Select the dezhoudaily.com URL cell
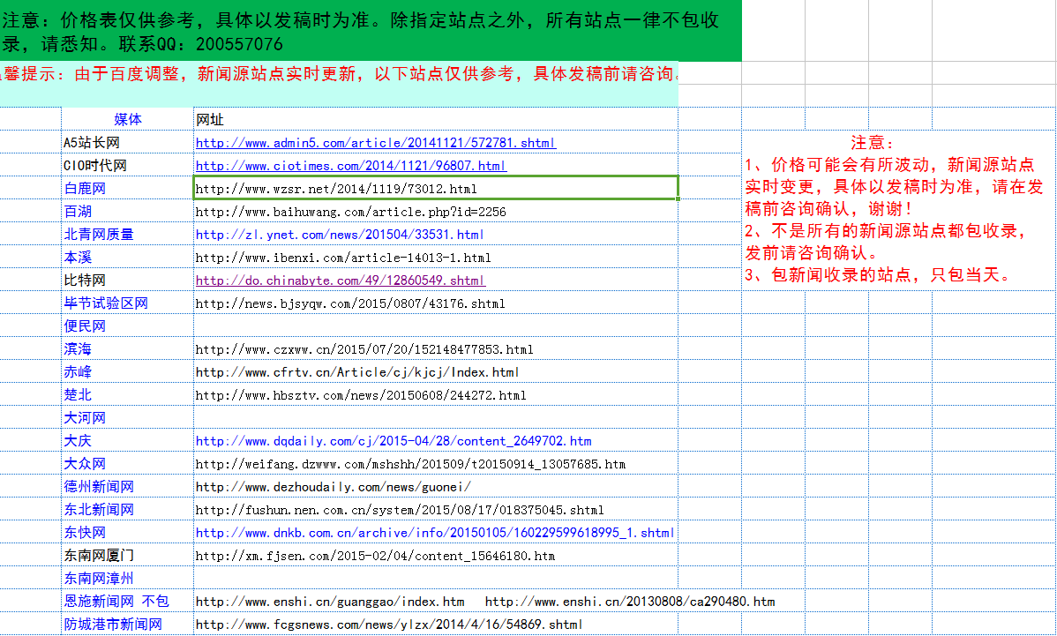This screenshot has width=1057, height=636. pos(436,487)
